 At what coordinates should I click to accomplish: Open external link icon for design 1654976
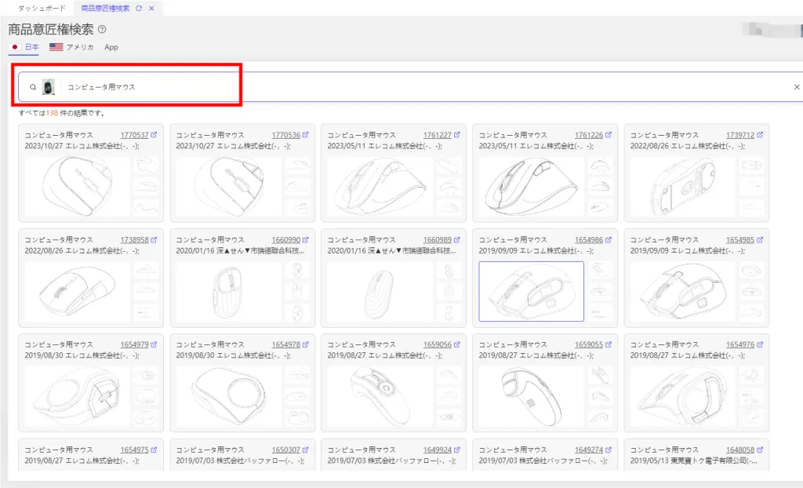coord(760,344)
